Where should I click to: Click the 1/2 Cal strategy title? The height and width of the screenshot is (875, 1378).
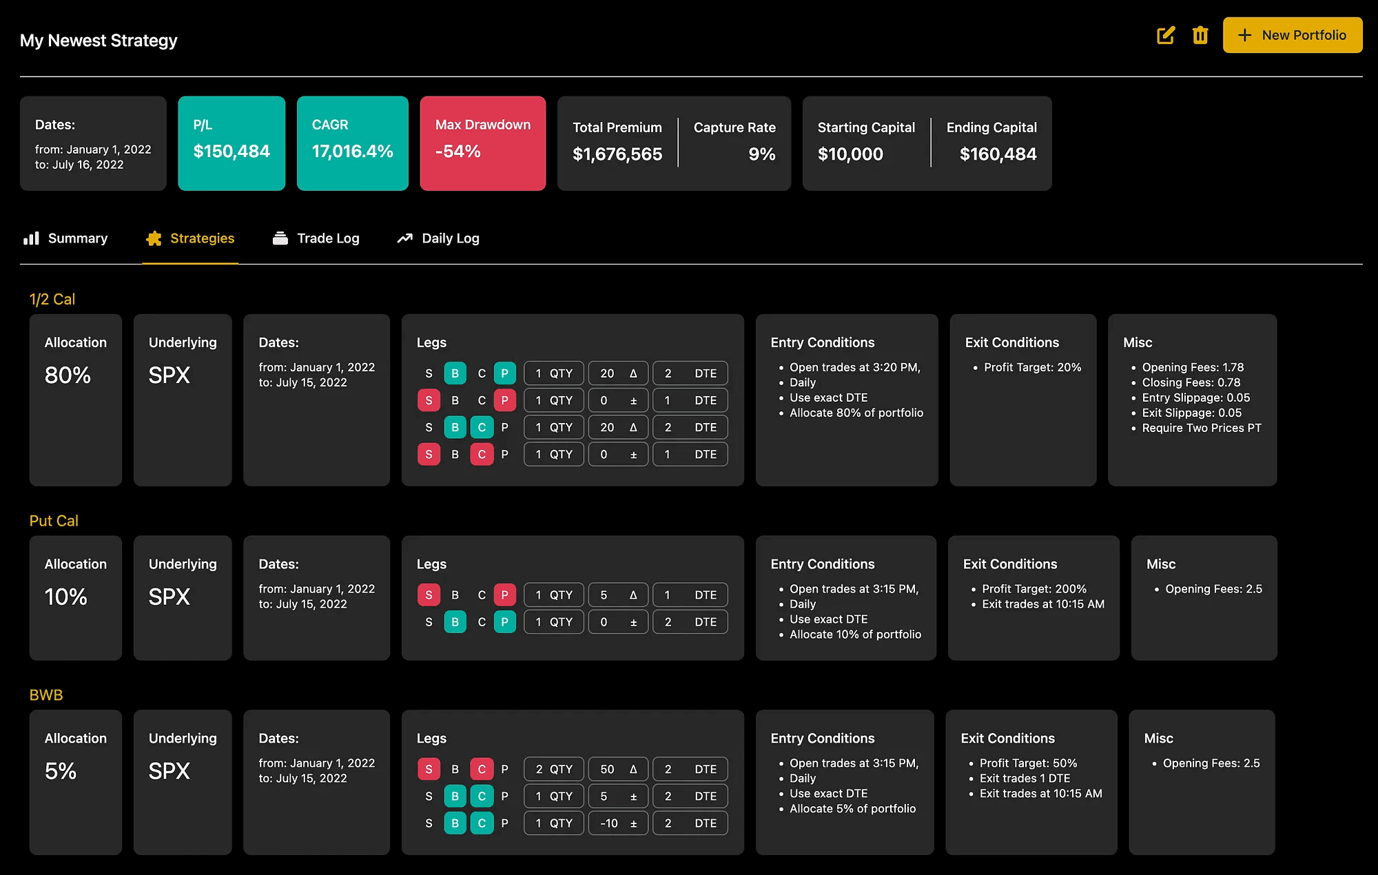(52, 300)
